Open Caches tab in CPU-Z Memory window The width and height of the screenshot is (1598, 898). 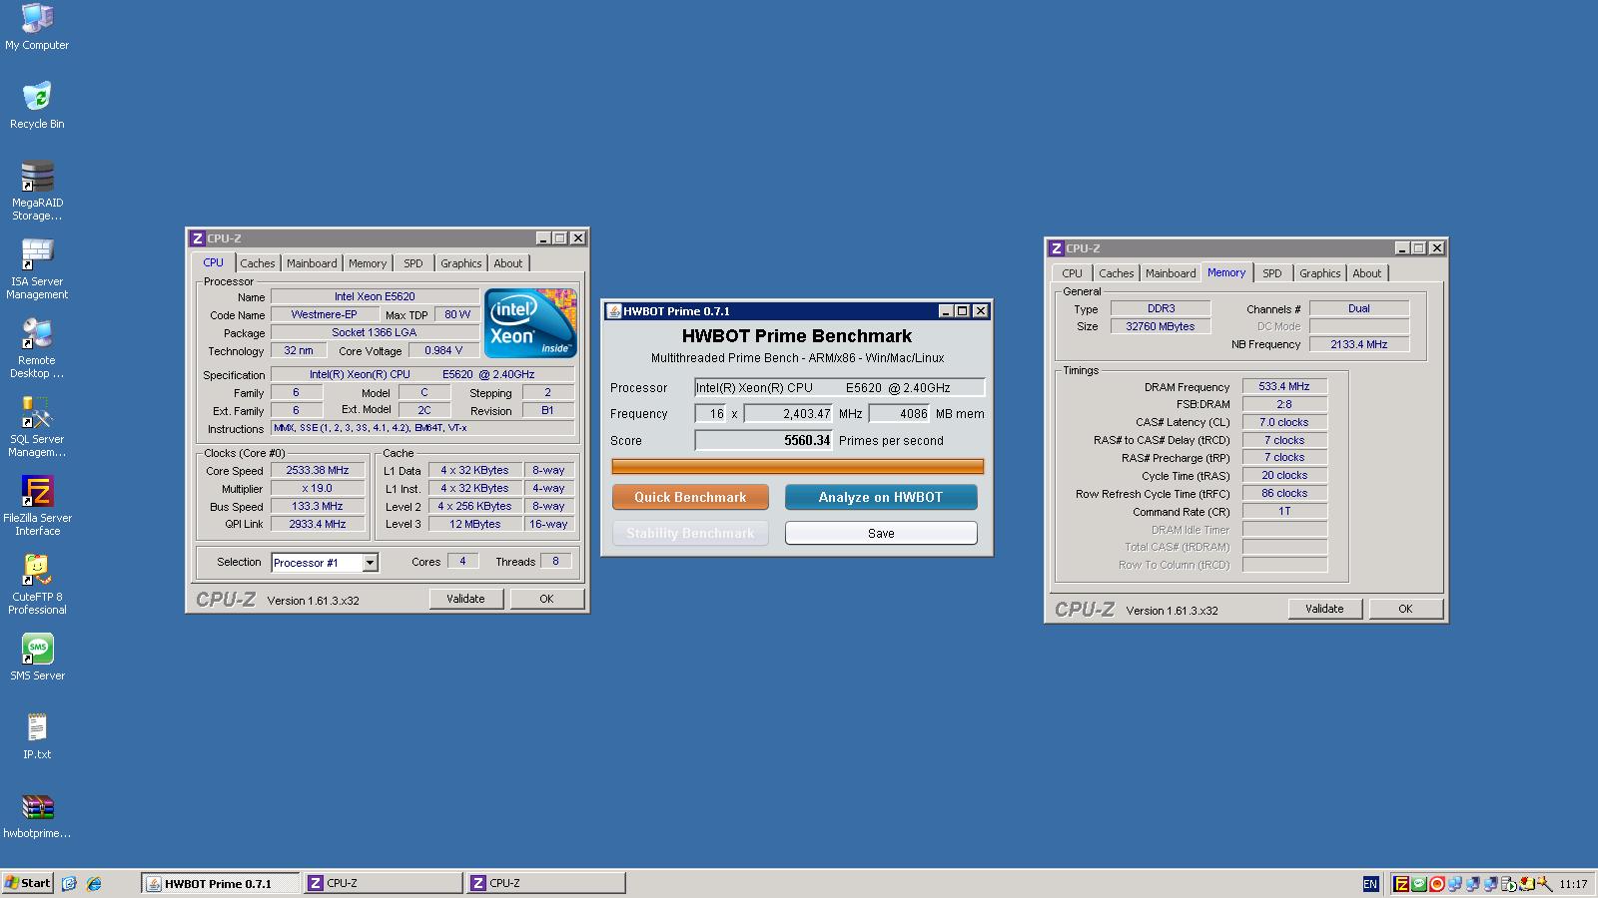pyautogui.click(x=1117, y=273)
